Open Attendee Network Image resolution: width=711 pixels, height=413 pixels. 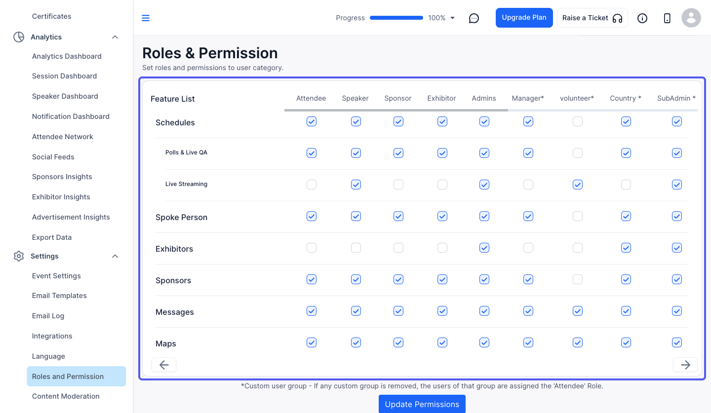[x=62, y=137]
